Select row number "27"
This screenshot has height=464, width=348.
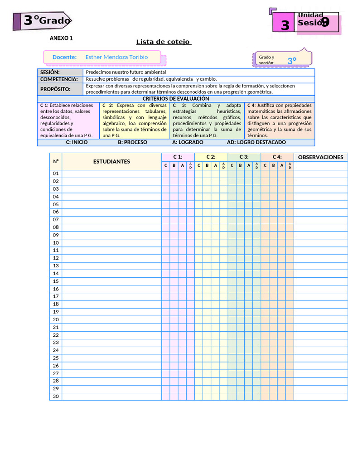[x=56, y=373]
